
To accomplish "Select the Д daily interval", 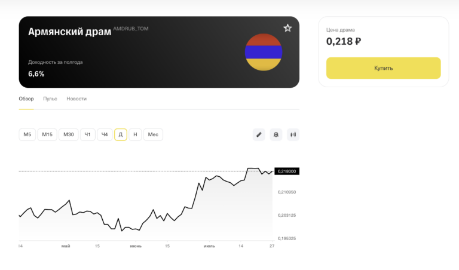I will (x=121, y=134).
